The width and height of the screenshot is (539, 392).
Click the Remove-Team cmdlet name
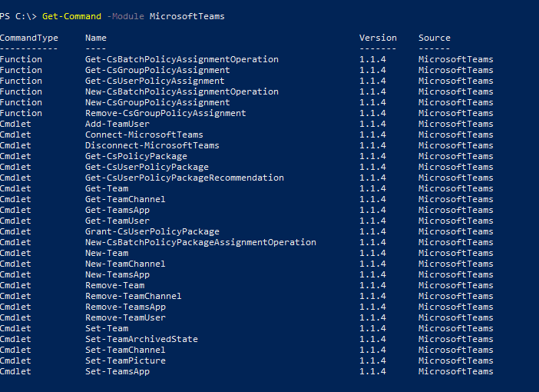(x=115, y=285)
